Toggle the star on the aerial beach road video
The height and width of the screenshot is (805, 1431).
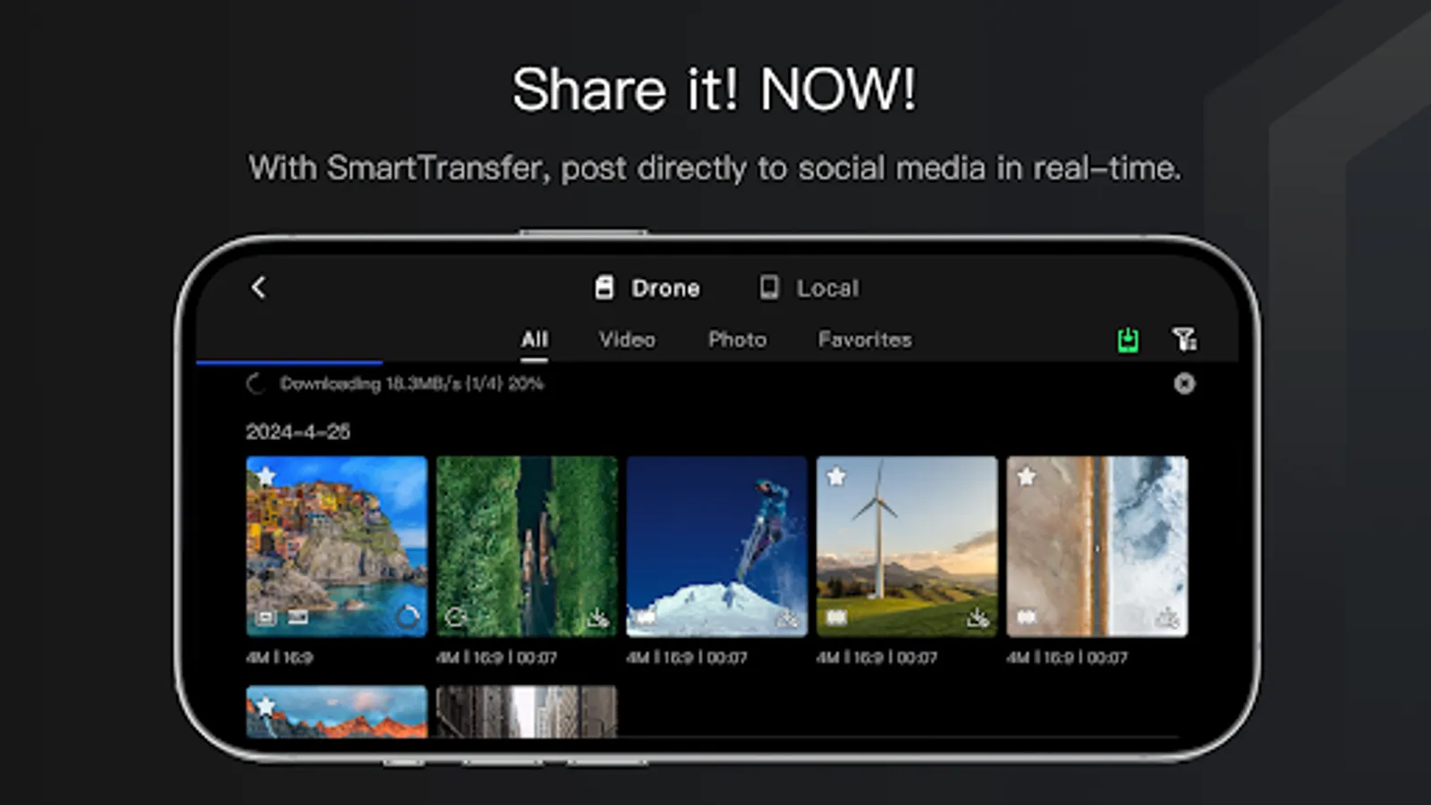pos(1027,477)
